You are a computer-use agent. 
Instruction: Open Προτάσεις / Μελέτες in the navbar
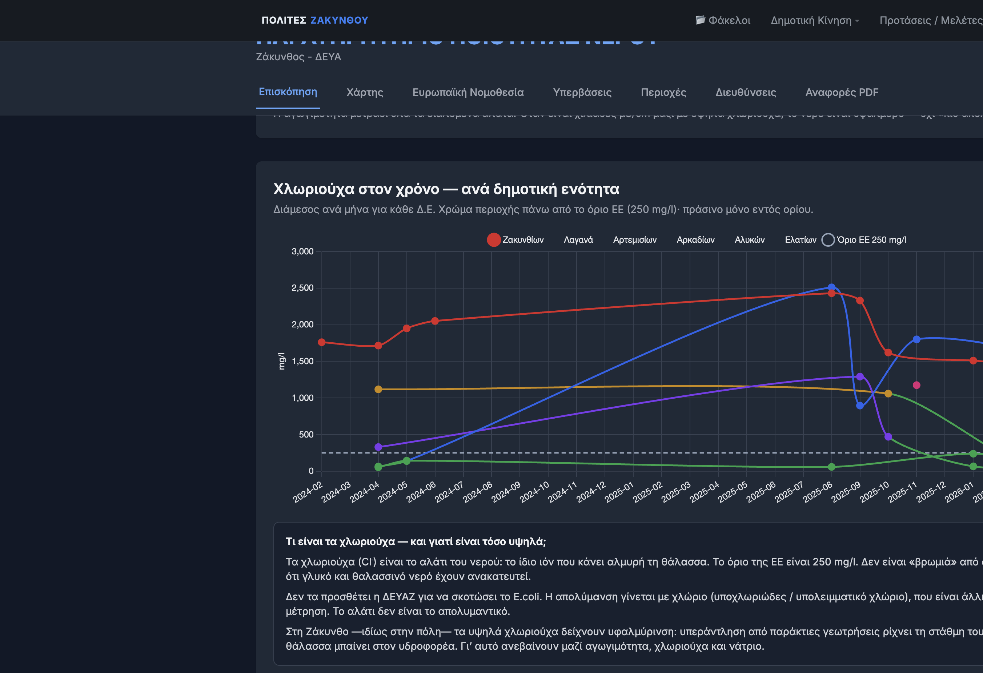click(931, 20)
